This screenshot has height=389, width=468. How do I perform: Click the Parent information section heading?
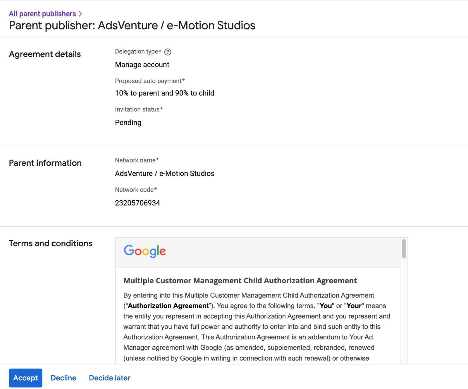click(x=45, y=163)
